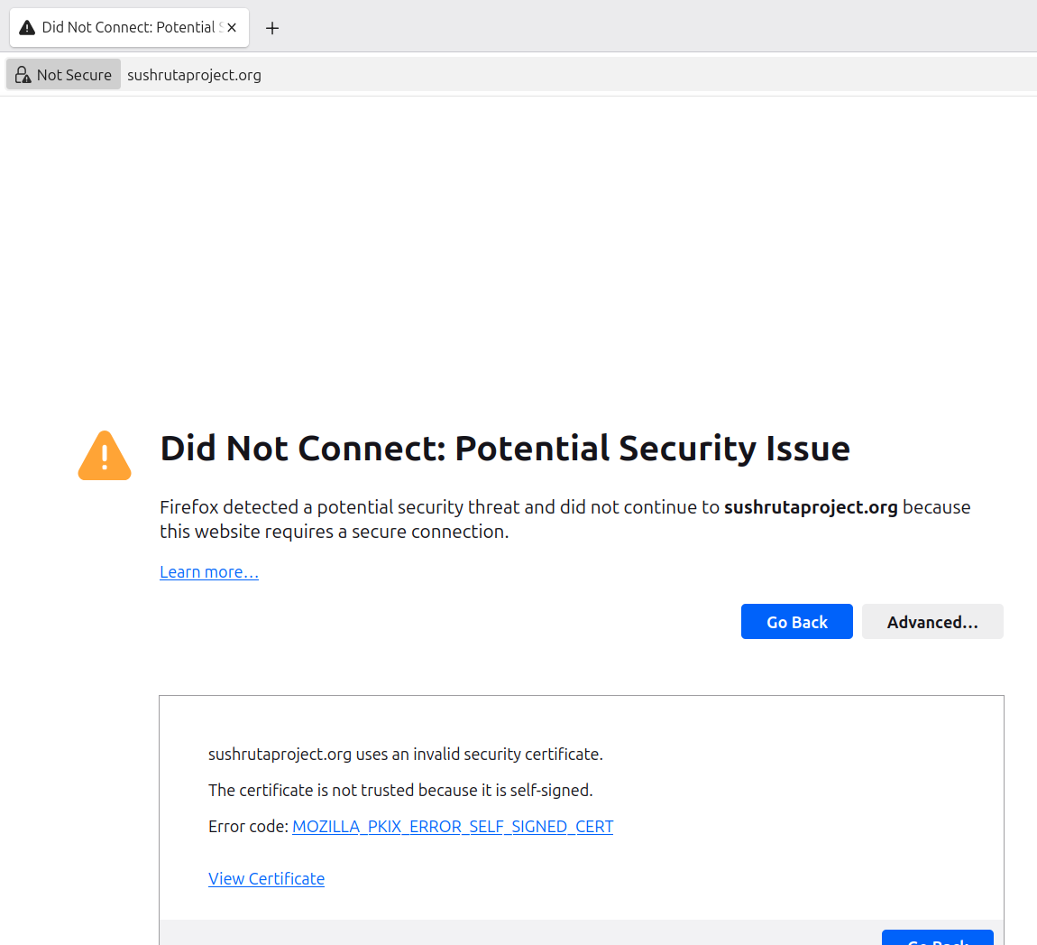Click the invalid security certificate sentence
Screen dimensions: 1037x945
[406, 755]
